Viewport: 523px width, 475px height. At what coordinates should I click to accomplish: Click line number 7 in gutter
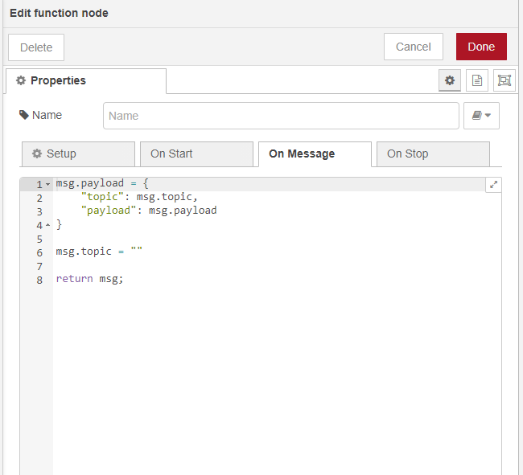point(39,266)
